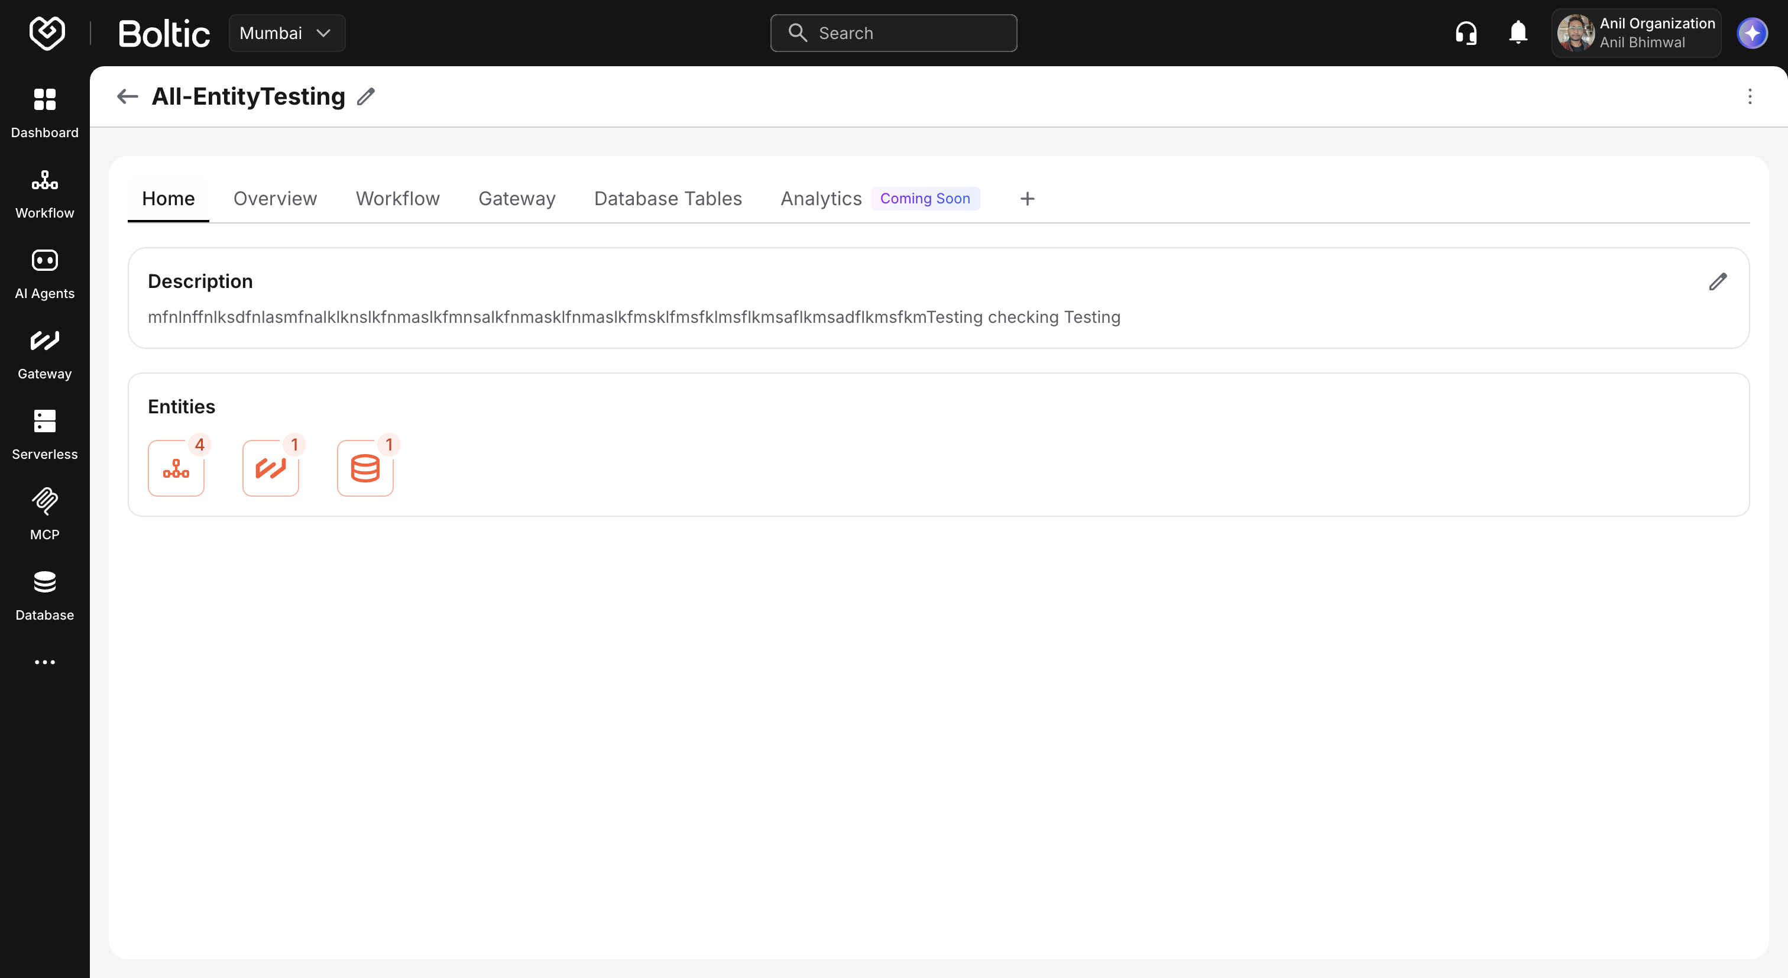The image size is (1788, 978).
Task: Click the Boltic wordmark
Action: [x=164, y=33]
